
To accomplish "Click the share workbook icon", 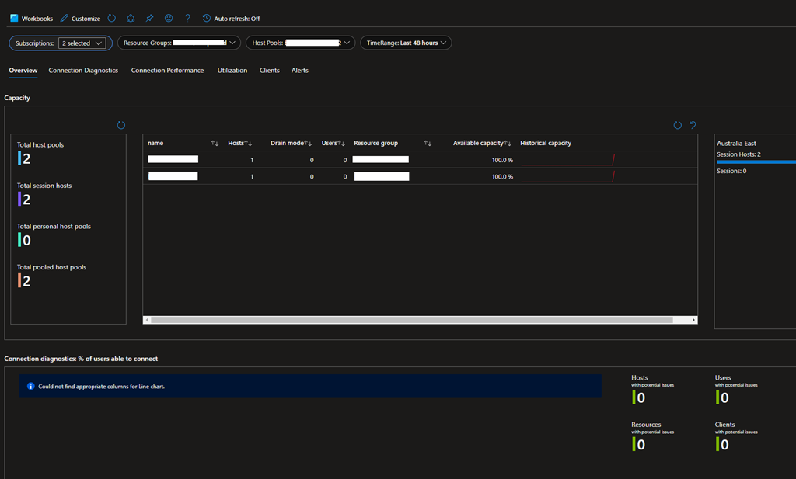I will [131, 18].
